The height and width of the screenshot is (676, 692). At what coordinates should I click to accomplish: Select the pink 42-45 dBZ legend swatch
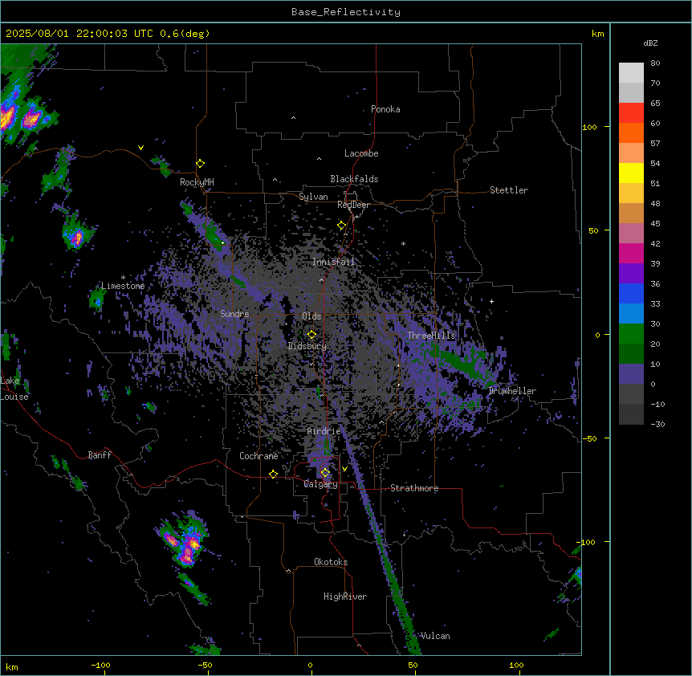click(631, 234)
